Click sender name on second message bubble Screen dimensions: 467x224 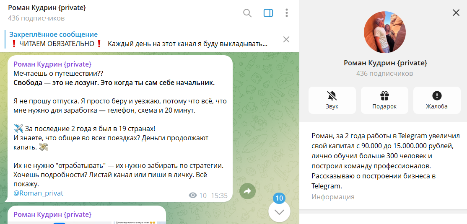(52, 214)
